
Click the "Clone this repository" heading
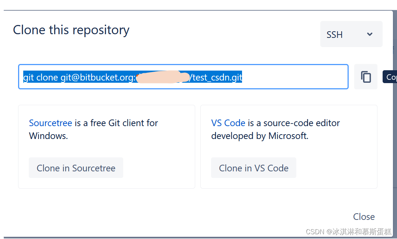[x=71, y=30]
